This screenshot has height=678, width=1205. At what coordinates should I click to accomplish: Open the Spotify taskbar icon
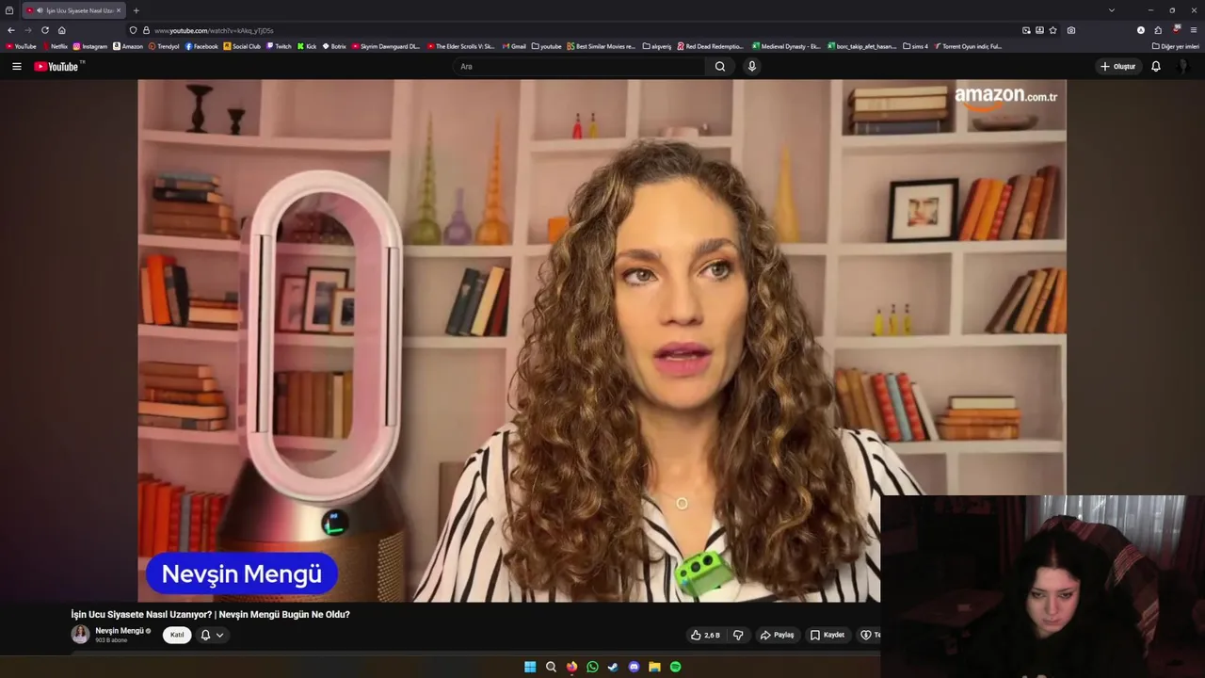tap(675, 667)
